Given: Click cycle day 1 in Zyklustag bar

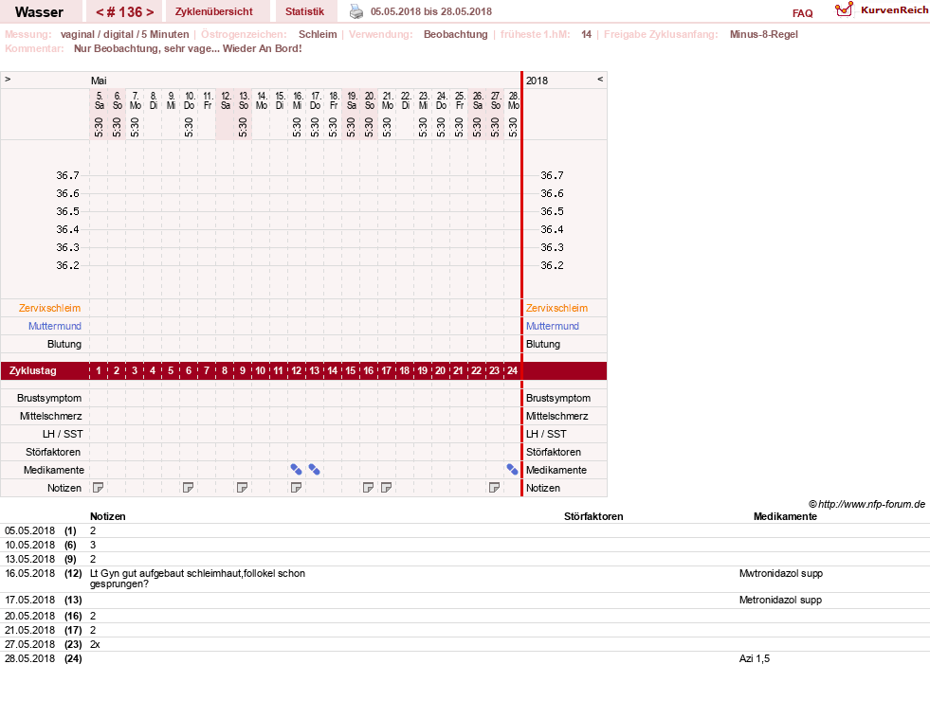Looking at the screenshot, I should pyautogui.click(x=99, y=371).
